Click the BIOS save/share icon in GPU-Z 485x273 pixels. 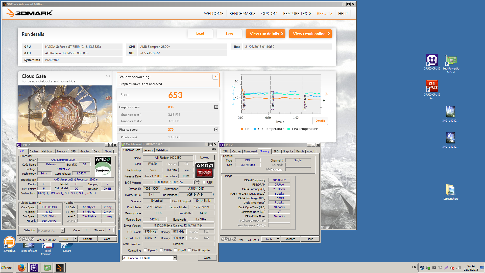click(197, 182)
